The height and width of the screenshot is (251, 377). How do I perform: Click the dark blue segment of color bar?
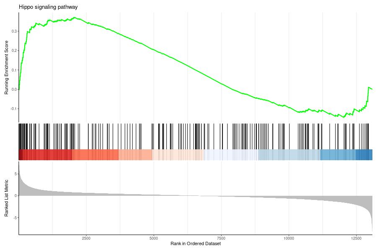(x=364, y=155)
